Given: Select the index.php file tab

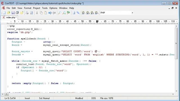Looking at the screenshot, I should 9,17.
